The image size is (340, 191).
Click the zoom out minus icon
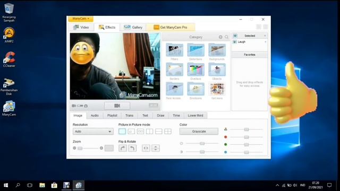point(74,148)
